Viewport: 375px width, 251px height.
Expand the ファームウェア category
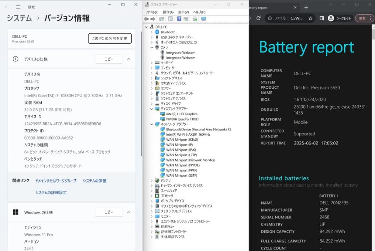(x=151, y=191)
